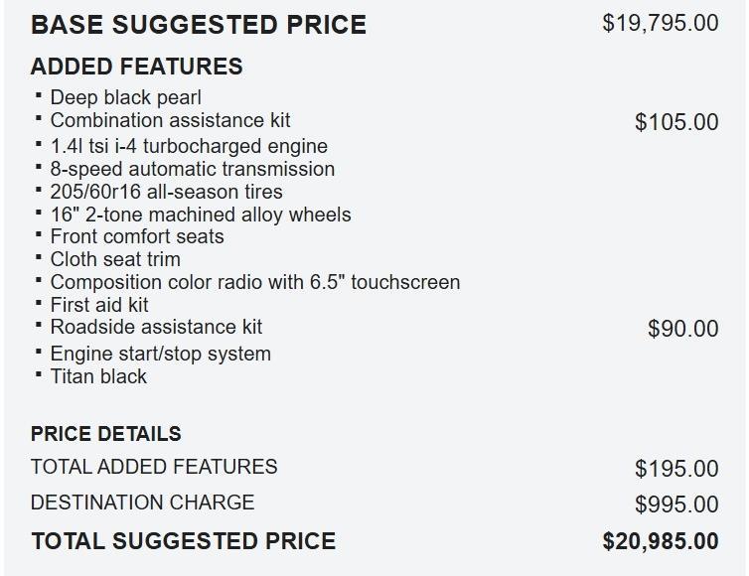Click the Composition color radio item
Screen dimensions: 749x576
click(x=255, y=282)
